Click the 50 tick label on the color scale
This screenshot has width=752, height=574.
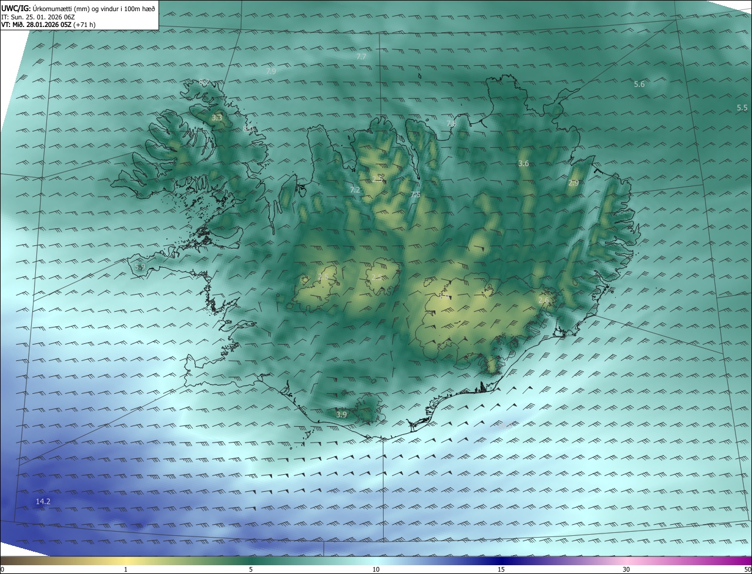coord(747,569)
